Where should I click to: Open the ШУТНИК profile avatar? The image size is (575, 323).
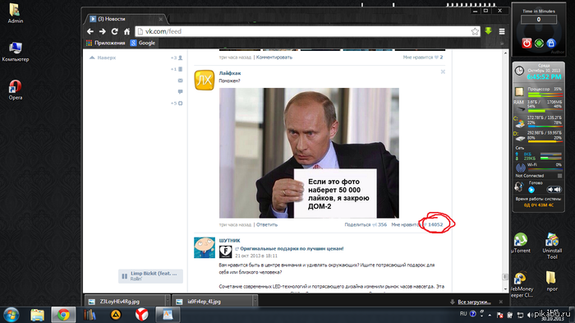pyautogui.click(x=205, y=247)
